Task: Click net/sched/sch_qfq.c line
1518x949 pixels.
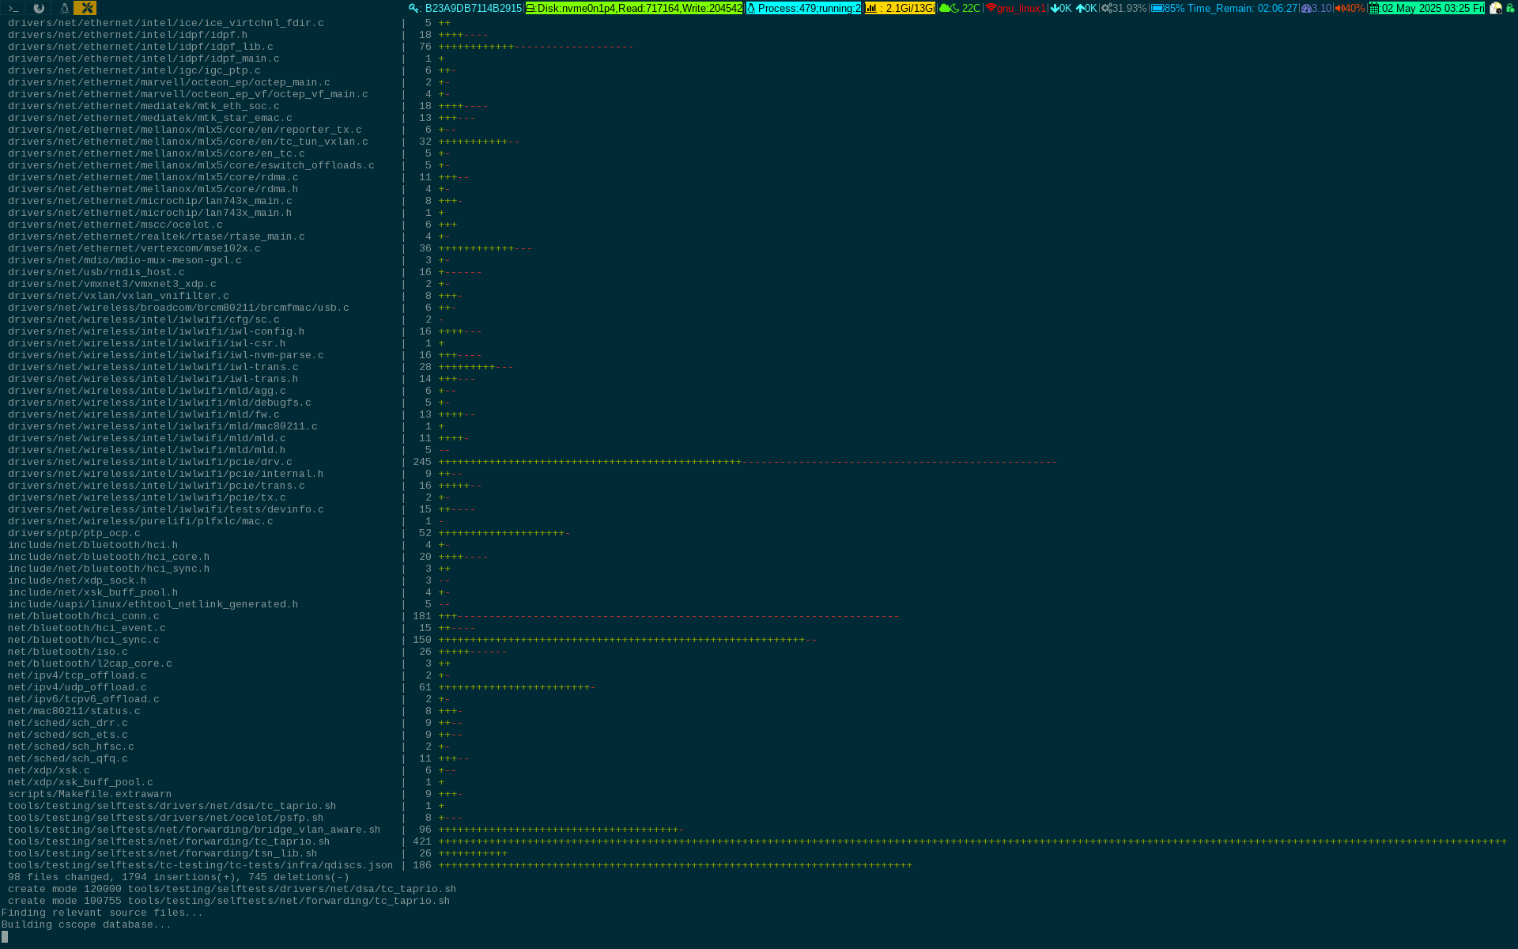Action: (238, 758)
